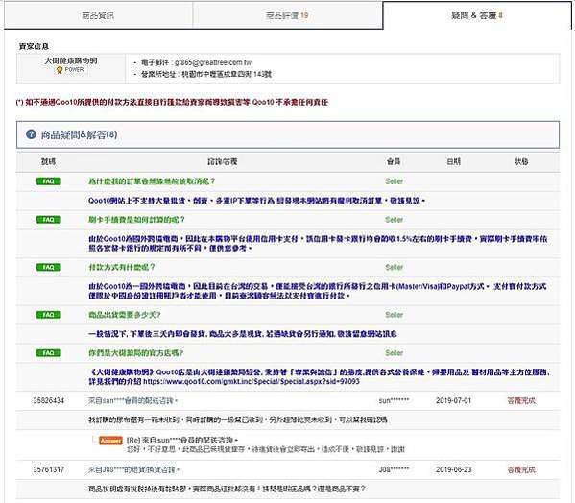
Task: Click FAQ badge for card fee question
Action: click(x=49, y=220)
